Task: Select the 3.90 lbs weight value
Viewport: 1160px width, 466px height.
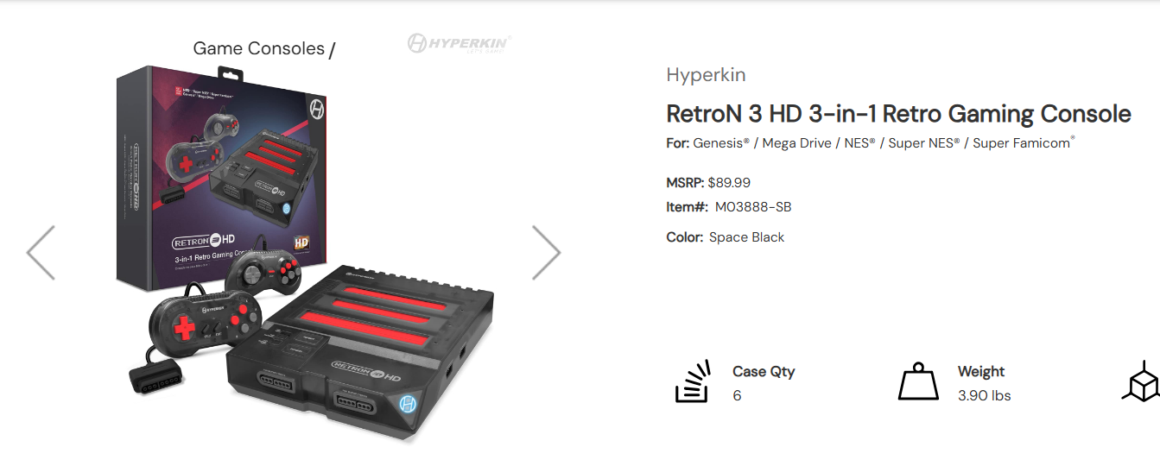Action: click(984, 396)
